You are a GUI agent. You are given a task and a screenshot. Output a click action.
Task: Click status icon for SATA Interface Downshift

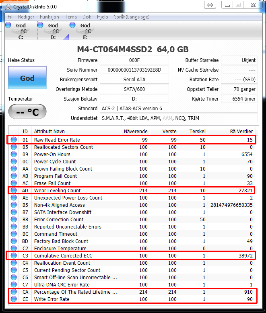(x=14, y=212)
